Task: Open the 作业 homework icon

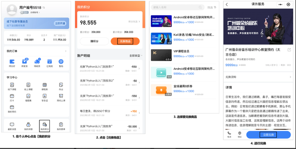Action: [x=61, y=85]
